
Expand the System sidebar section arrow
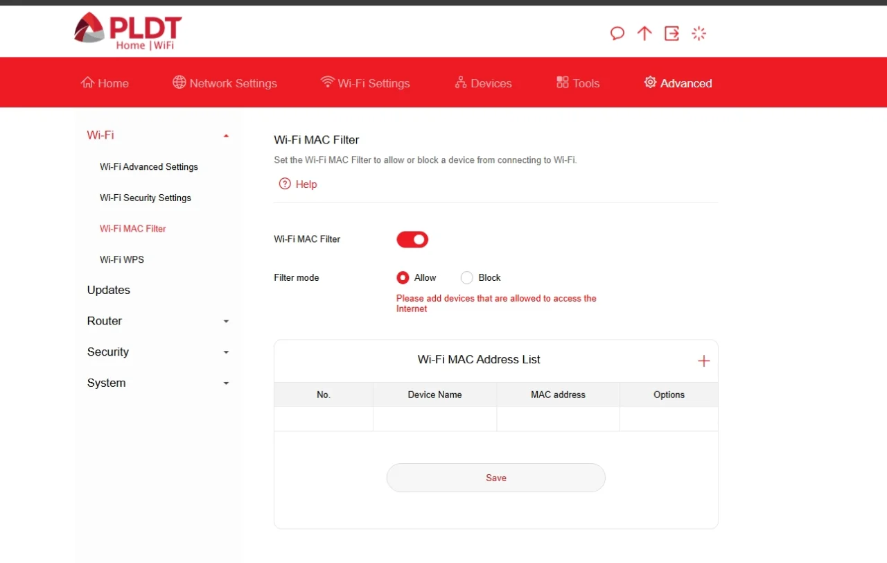click(226, 383)
